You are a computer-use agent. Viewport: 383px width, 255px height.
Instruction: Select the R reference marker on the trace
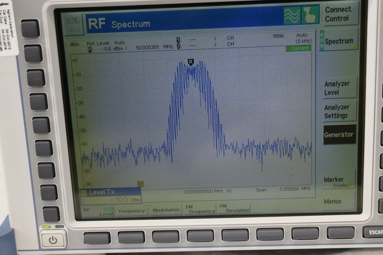(191, 62)
